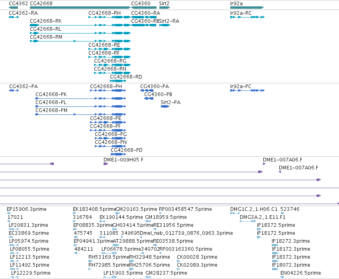Select EST LP12229.5prime
The height and width of the screenshot is (279, 339).
coord(31,273)
